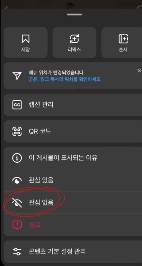Viewport: 142px width, 266px height.
Task: Dismiss the menu location changed notice
Action: [139, 71]
